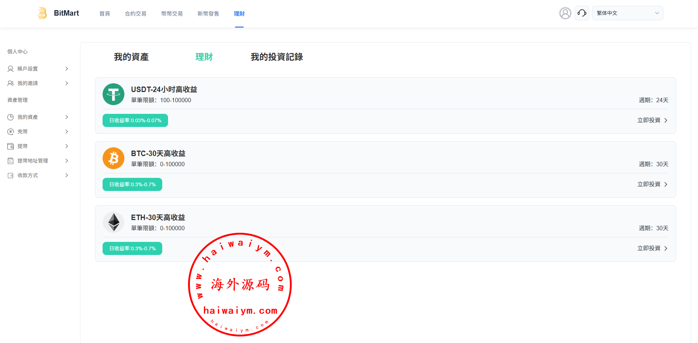Click 立即投資 for BTC-30天高收益
Image resolution: width=698 pixels, height=343 pixels.
pyautogui.click(x=652, y=184)
